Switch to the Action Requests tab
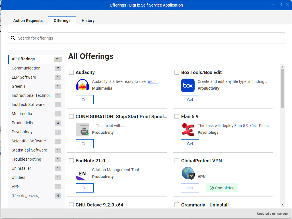Image resolution: width=292 pixels, height=219 pixels. coord(28,21)
